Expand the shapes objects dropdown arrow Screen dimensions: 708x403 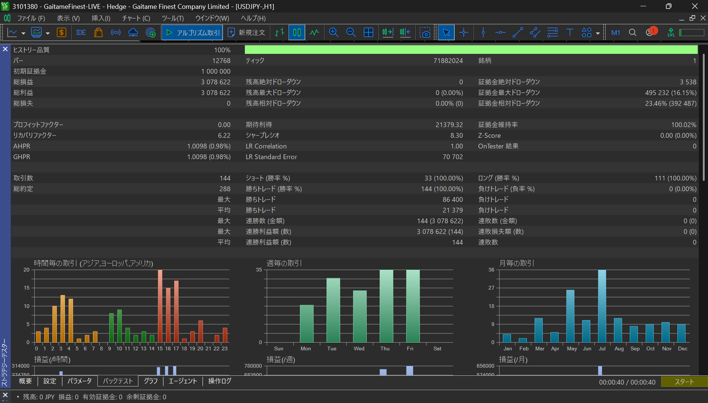point(598,33)
